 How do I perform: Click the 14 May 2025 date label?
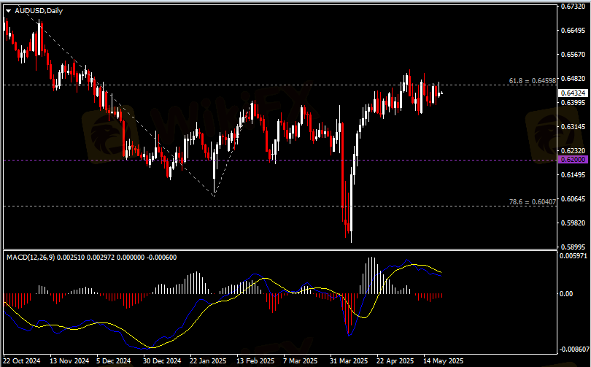pyautogui.click(x=444, y=360)
